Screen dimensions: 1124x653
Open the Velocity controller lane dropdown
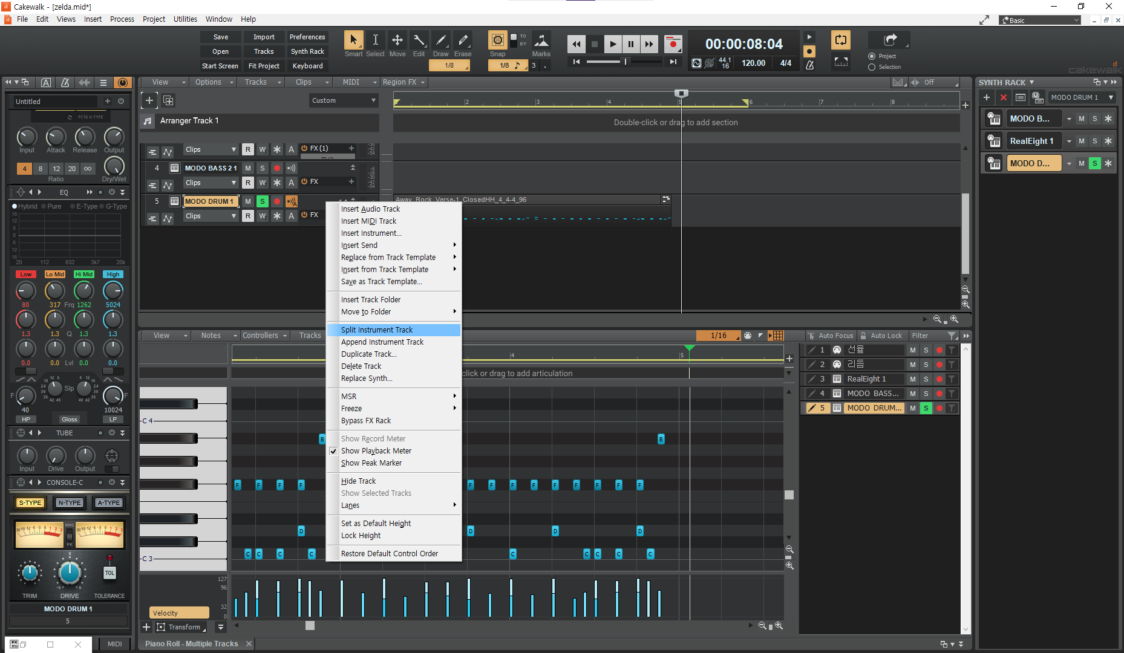coord(179,613)
